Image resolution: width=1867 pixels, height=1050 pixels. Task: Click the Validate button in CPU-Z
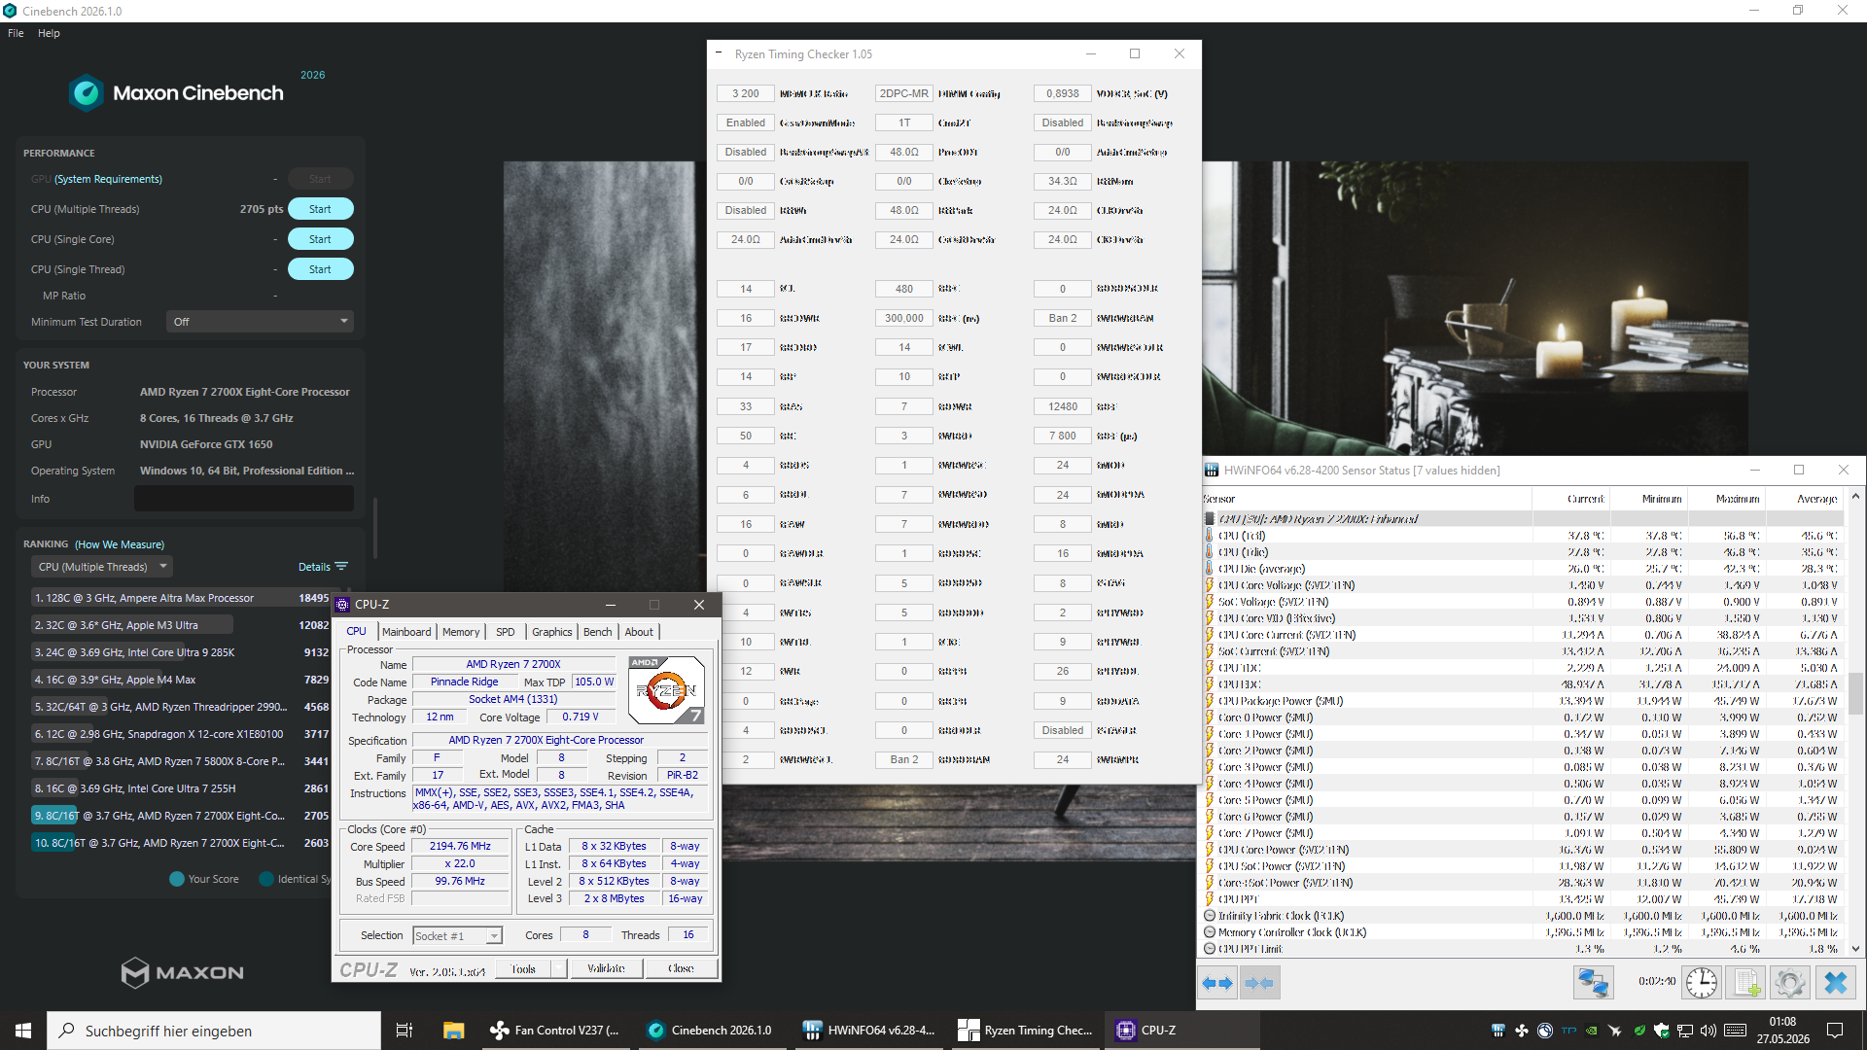(x=607, y=968)
